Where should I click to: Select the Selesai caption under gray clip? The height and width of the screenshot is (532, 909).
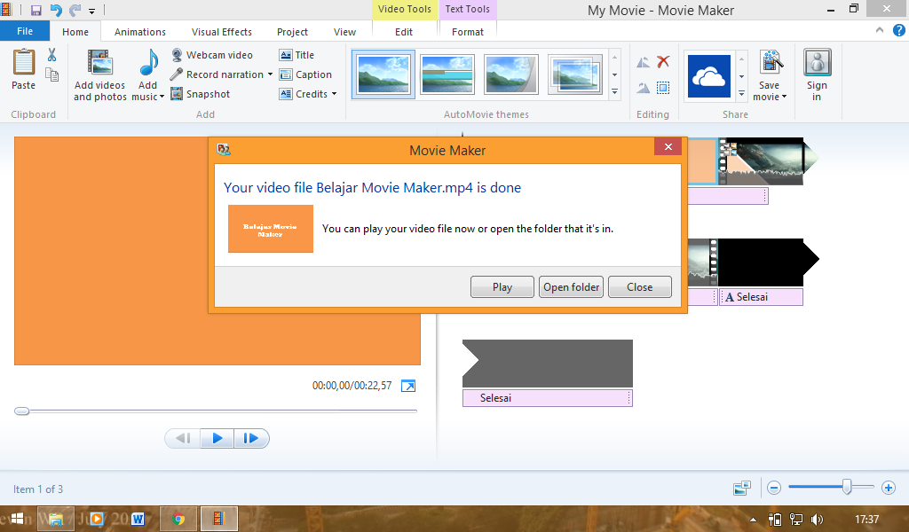coord(547,398)
